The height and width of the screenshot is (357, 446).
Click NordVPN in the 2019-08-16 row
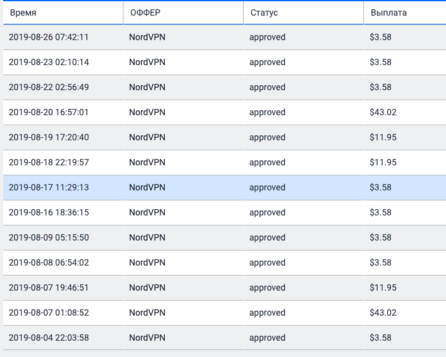point(147,212)
